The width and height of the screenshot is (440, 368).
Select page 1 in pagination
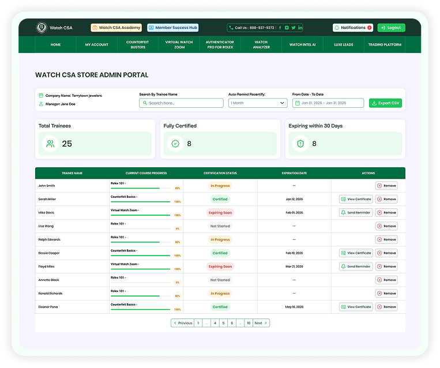198,323
